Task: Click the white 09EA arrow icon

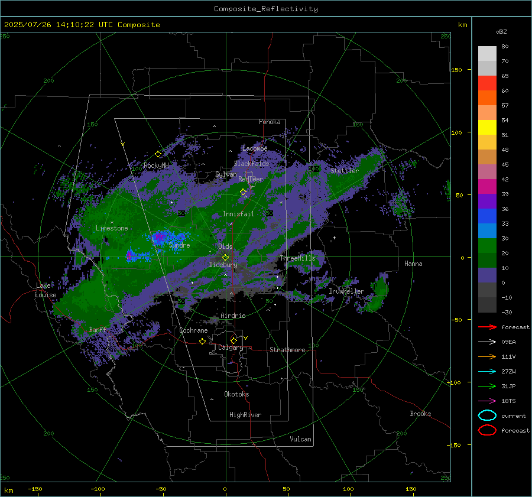Action: click(487, 342)
